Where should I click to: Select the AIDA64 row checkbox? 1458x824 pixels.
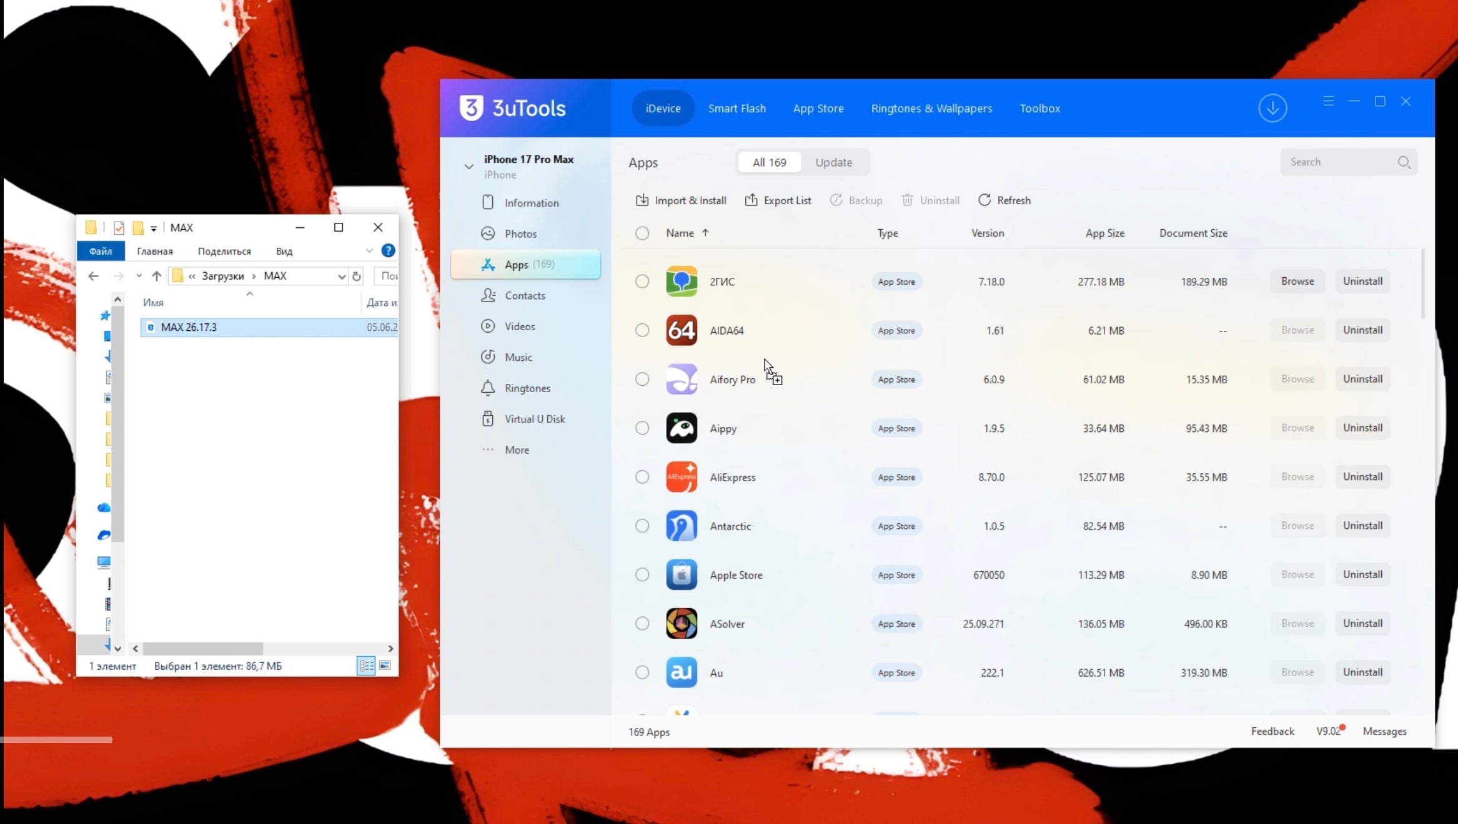642,330
